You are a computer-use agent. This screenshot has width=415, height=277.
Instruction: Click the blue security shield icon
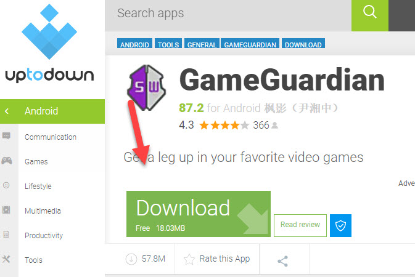click(340, 225)
